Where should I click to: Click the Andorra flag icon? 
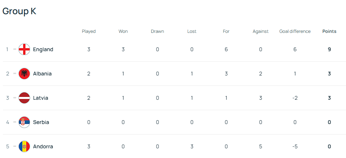[24, 146]
